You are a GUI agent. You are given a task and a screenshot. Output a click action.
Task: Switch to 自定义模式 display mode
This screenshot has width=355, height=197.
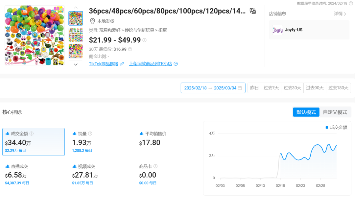pos(335,112)
